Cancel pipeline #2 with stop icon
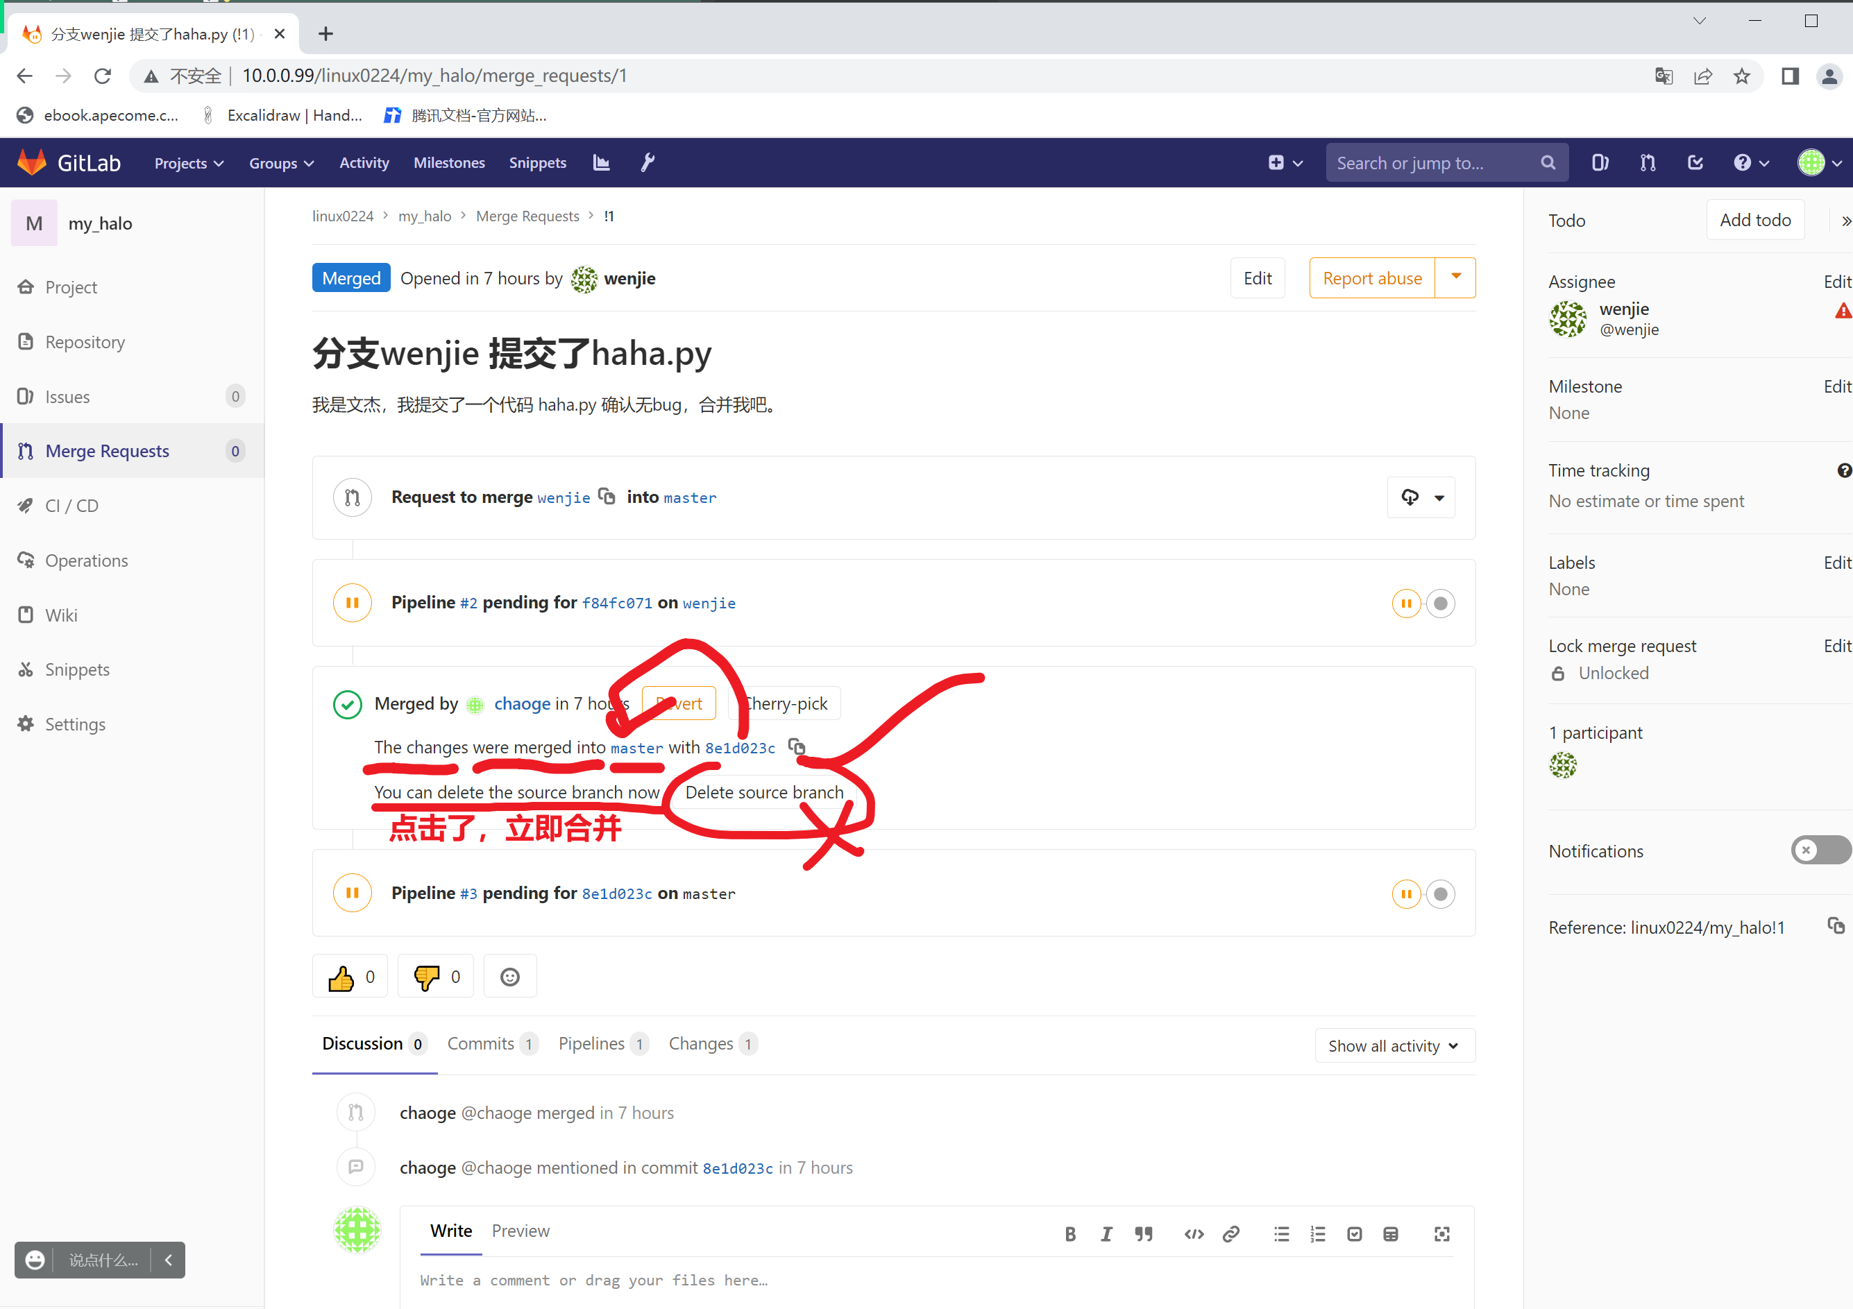The width and height of the screenshot is (1853, 1309). click(1440, 604)
